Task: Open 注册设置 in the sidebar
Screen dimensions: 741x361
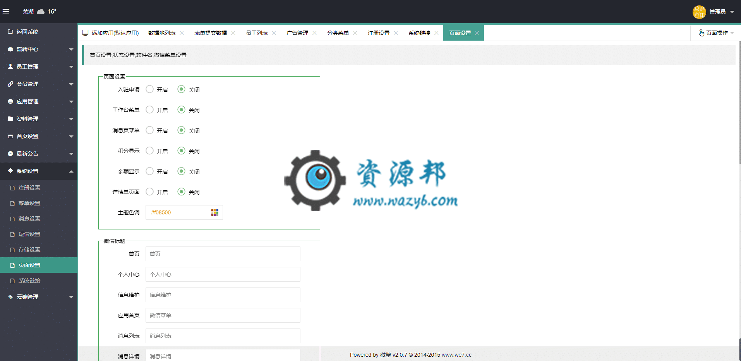Action: tap(39, 188)
